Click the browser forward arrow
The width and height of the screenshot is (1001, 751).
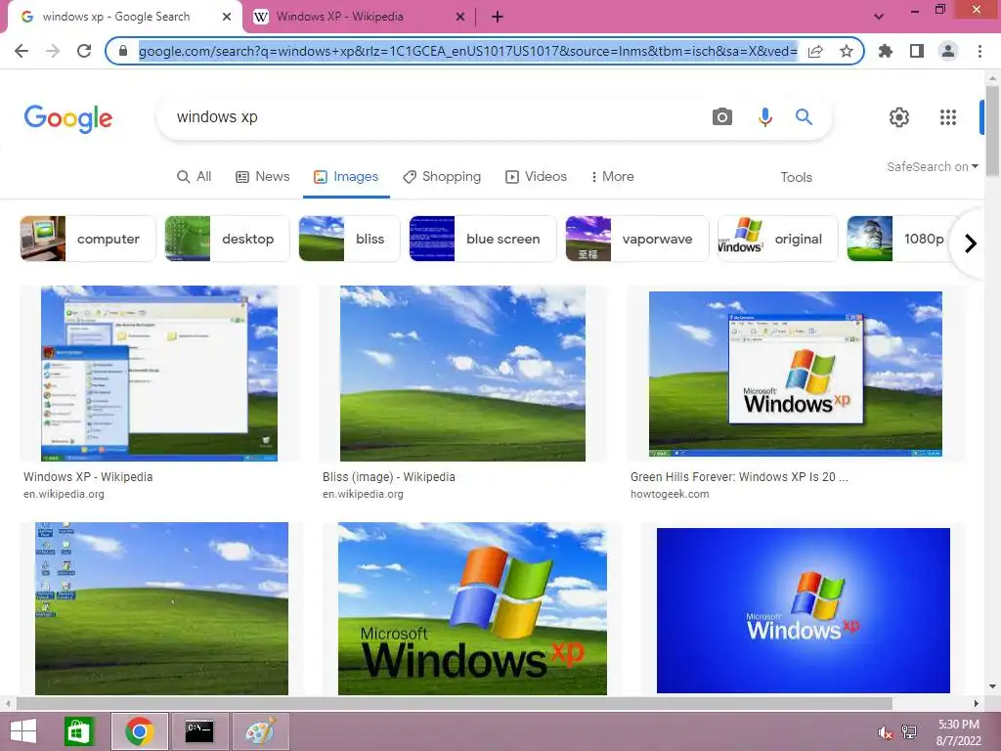click(x=53, y=51)
